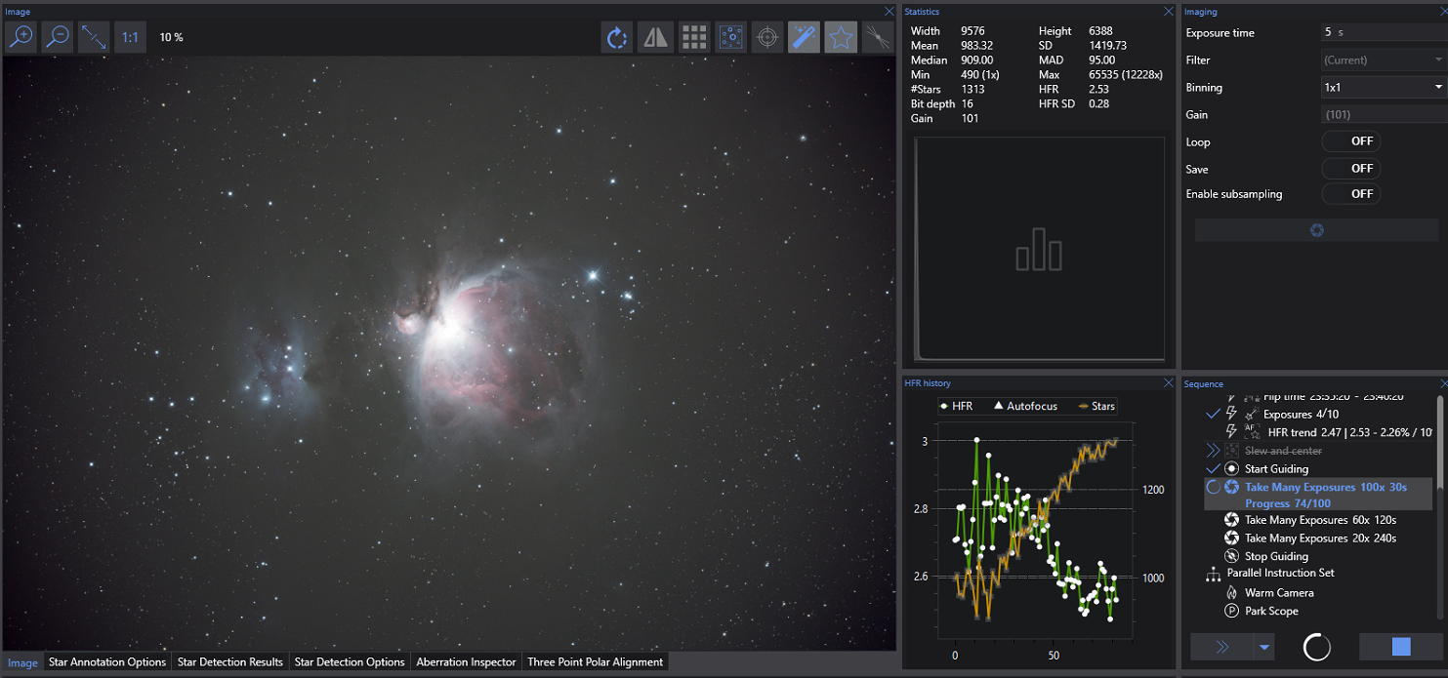
Task: Expand the skip-instruction dropdown arrow in Sequence
Action: [x=1266, y=647]
